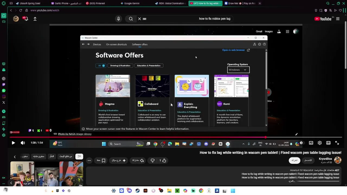
Task: Open the YouTube hamburger guide menu
Action: point(338,19)
